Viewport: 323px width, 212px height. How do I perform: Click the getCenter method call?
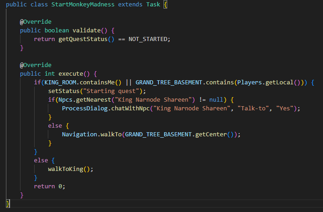coord(211,134)
